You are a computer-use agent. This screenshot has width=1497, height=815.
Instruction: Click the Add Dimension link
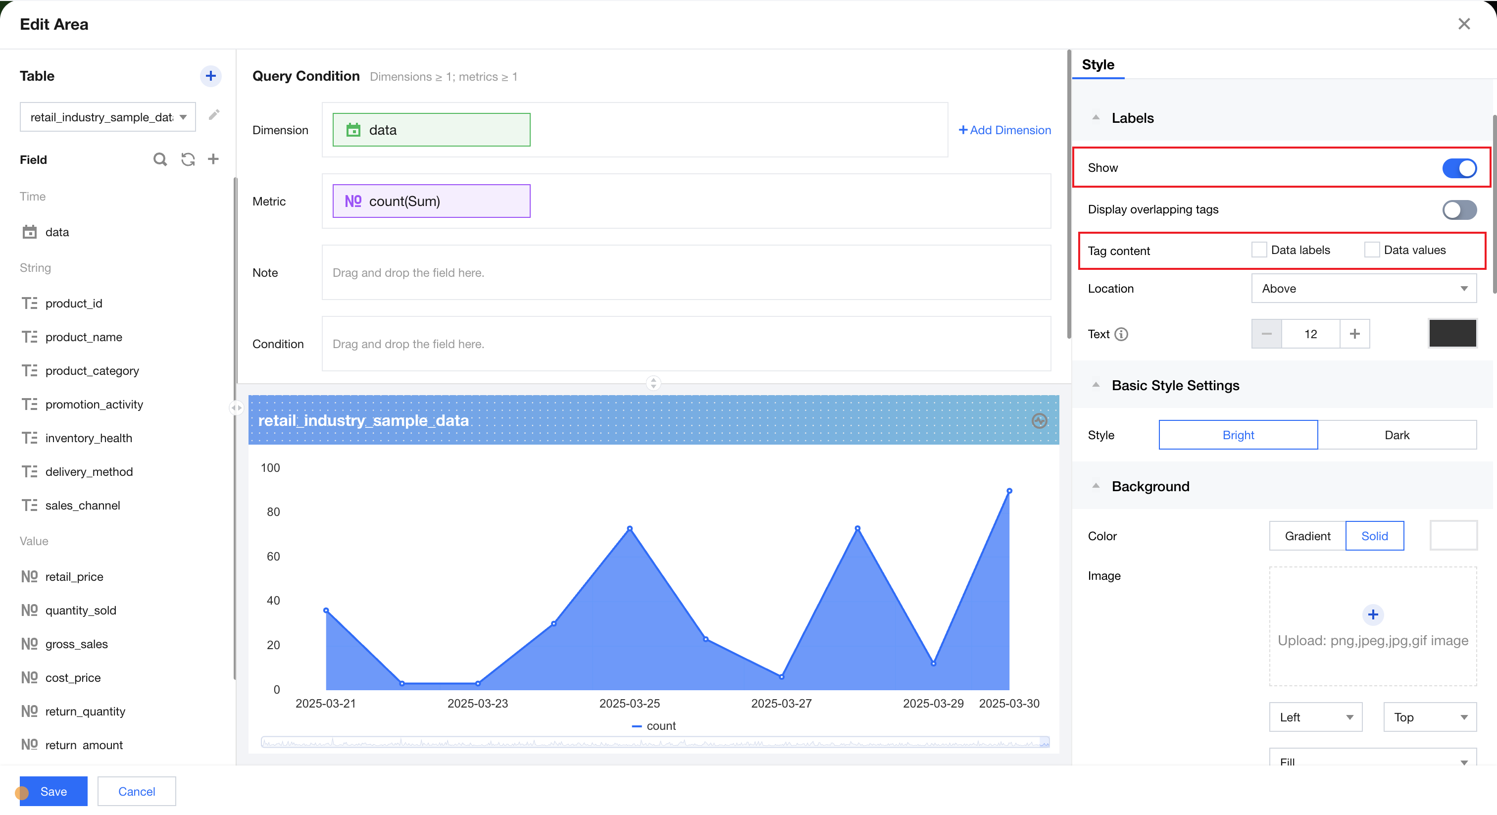1004,130
